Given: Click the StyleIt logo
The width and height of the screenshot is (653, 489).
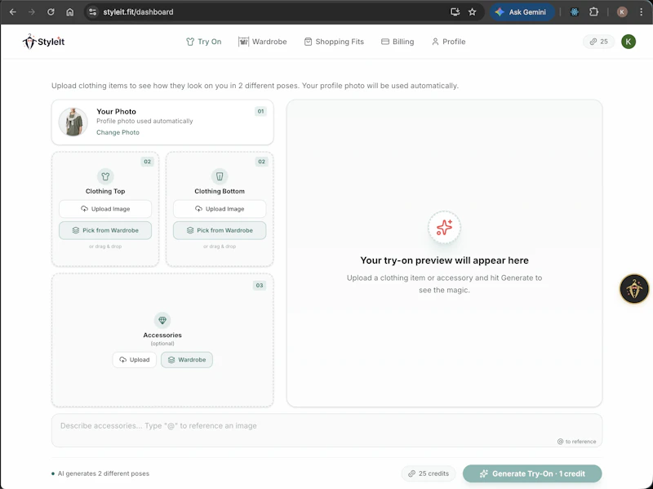Looking at the screenshot, I should [43, 42].
